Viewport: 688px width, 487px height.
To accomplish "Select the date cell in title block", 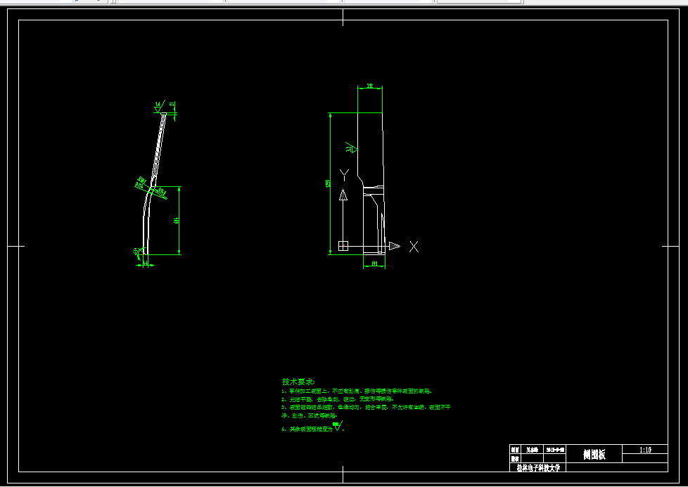I will 555,450.
